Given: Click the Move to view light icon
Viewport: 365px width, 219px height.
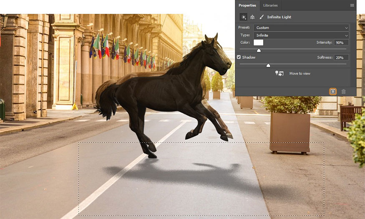Looking at the screenshot, I should point(279,73).
